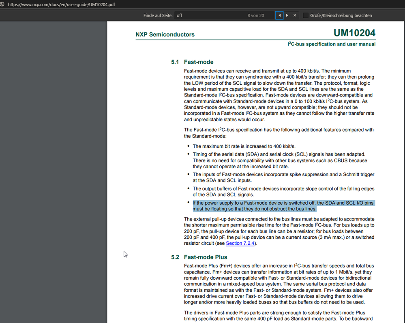Screen dimensions: 405x323
Task: Click the 'UM10204' document title
Action: tap(354, 33)
